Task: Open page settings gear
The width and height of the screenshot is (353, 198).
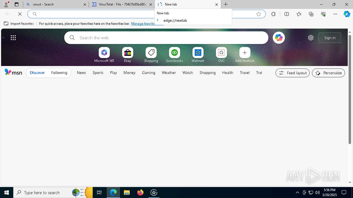Action: pos(311,38)
